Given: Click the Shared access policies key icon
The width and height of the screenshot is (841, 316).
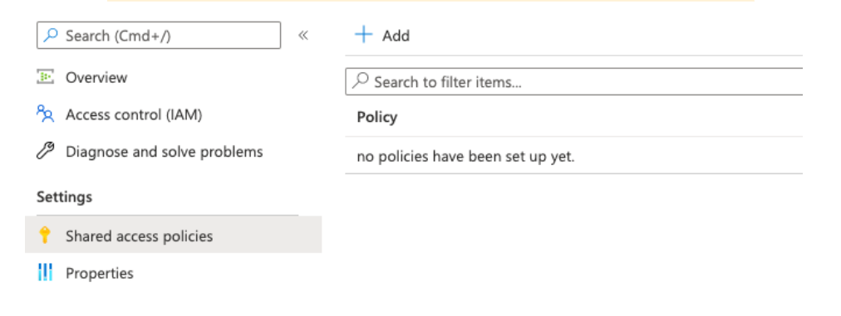Looking at the screenshot, I should (45, 235).
